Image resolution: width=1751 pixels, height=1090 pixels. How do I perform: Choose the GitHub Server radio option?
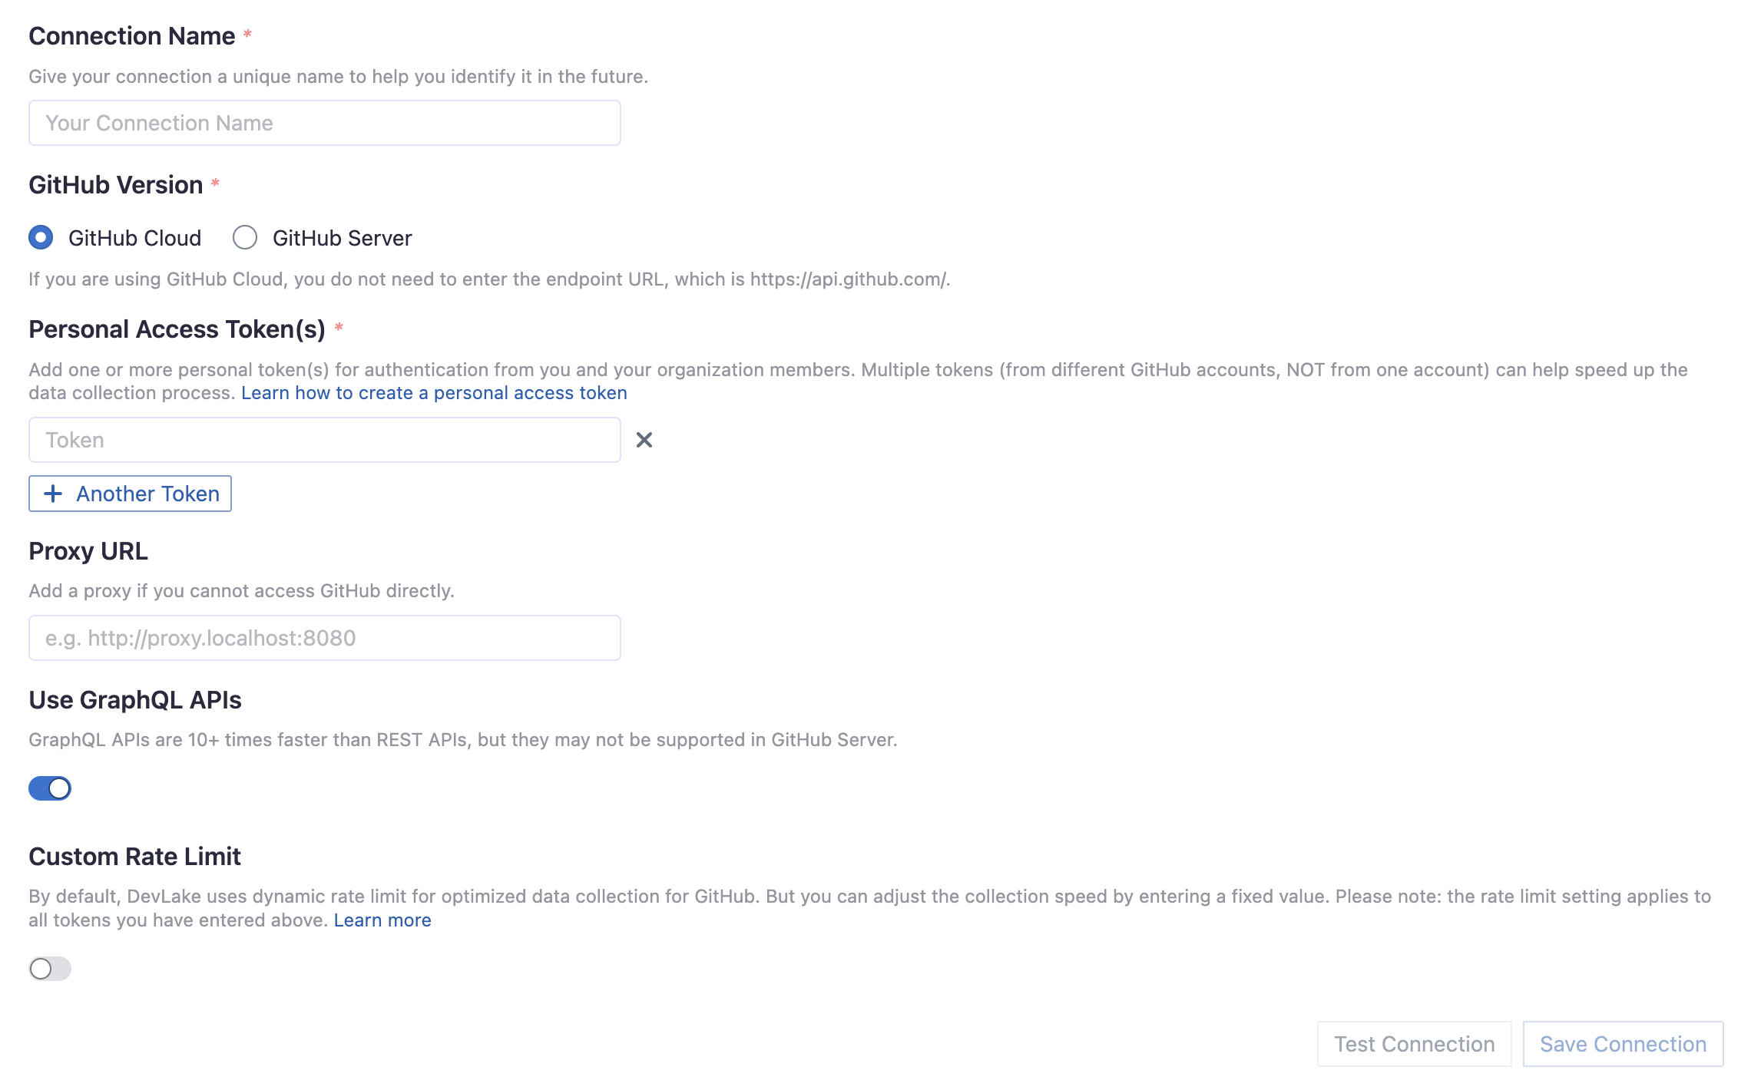click(x=245, y=238)
